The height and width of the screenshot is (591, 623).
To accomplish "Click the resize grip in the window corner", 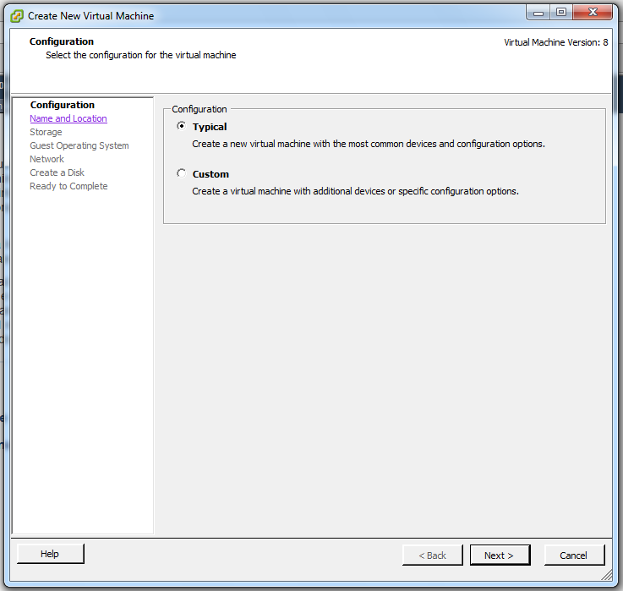I will tap(607, 575).
